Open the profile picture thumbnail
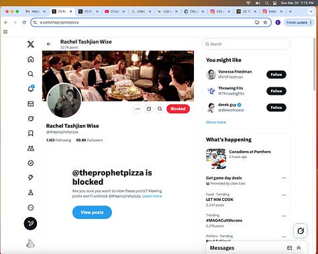318x254 pixels. pyautogui.click(x=64, y=100)
